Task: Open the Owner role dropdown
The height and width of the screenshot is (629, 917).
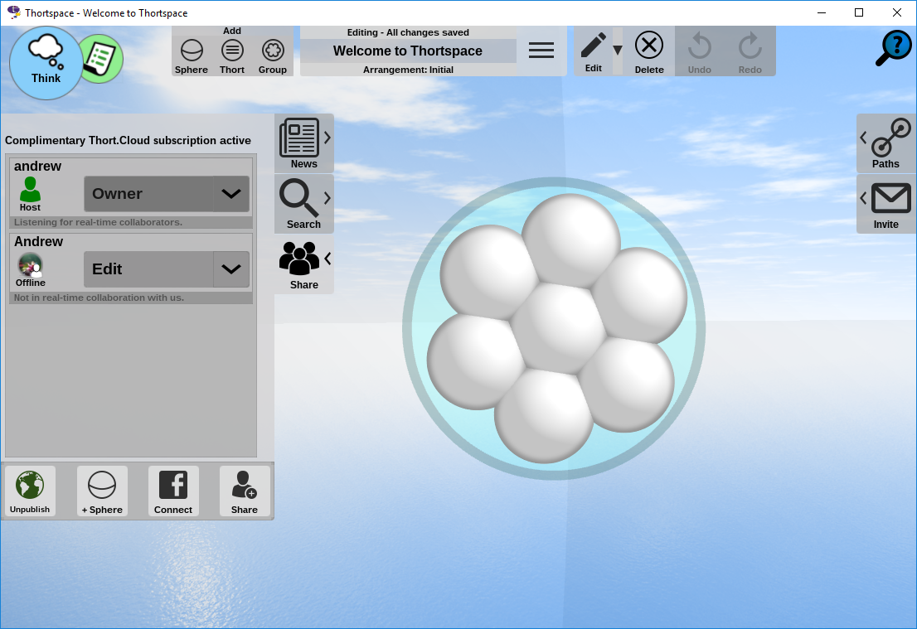Action: pos(167,193)
